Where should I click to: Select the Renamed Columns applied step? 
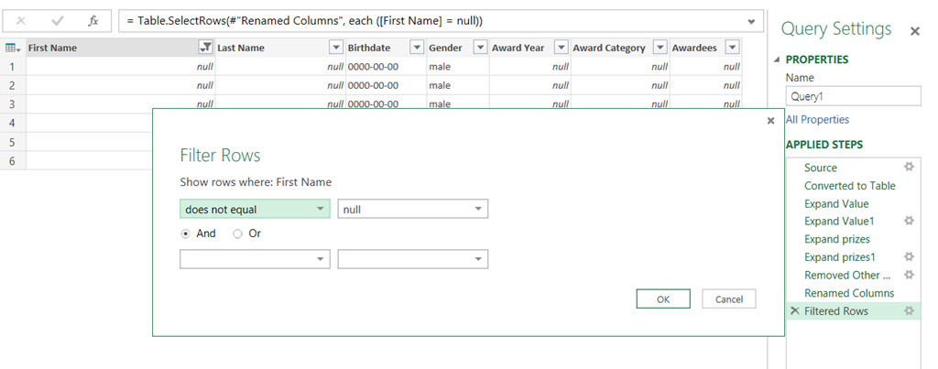tap(848, 293)
